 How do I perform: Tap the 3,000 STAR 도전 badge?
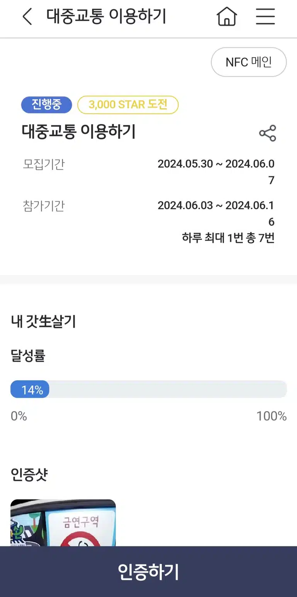coord(128,105)
